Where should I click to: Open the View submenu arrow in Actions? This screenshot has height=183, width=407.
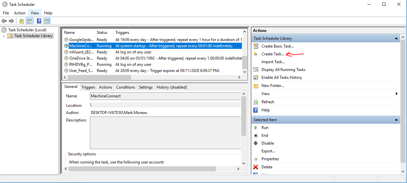tap(397, 94)
